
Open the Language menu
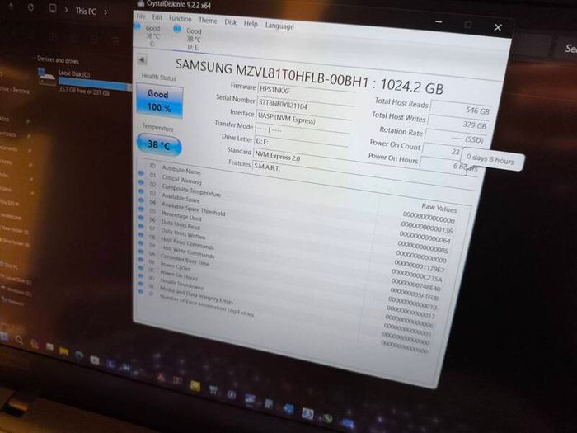(279, 26)
